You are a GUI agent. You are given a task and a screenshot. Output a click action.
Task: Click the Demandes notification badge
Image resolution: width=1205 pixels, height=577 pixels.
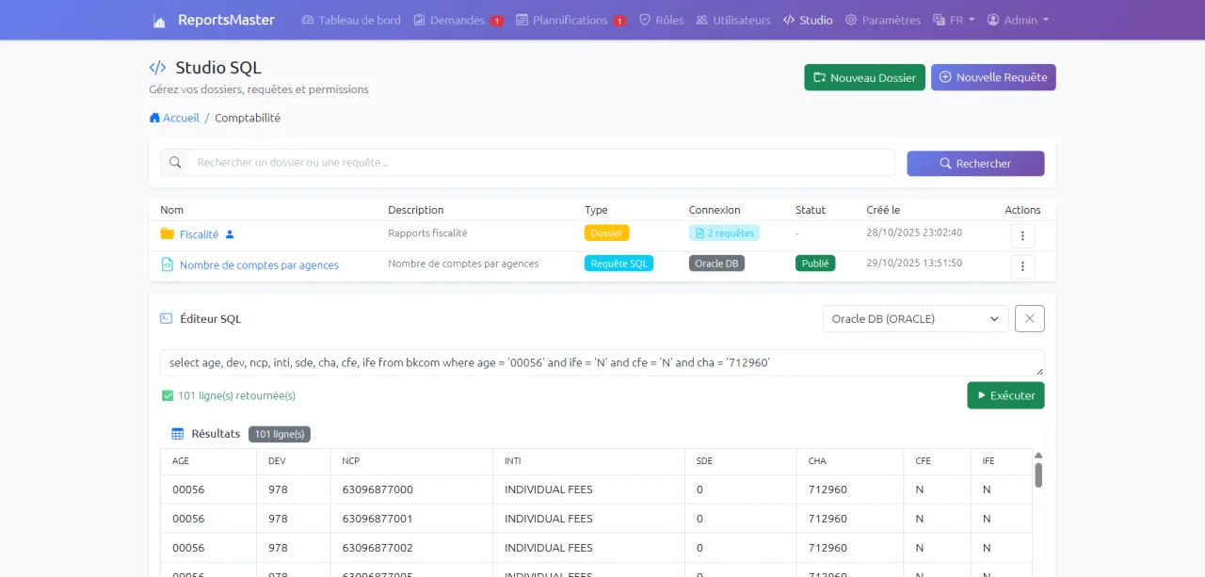pyautogui.click(x=497, y=21)
